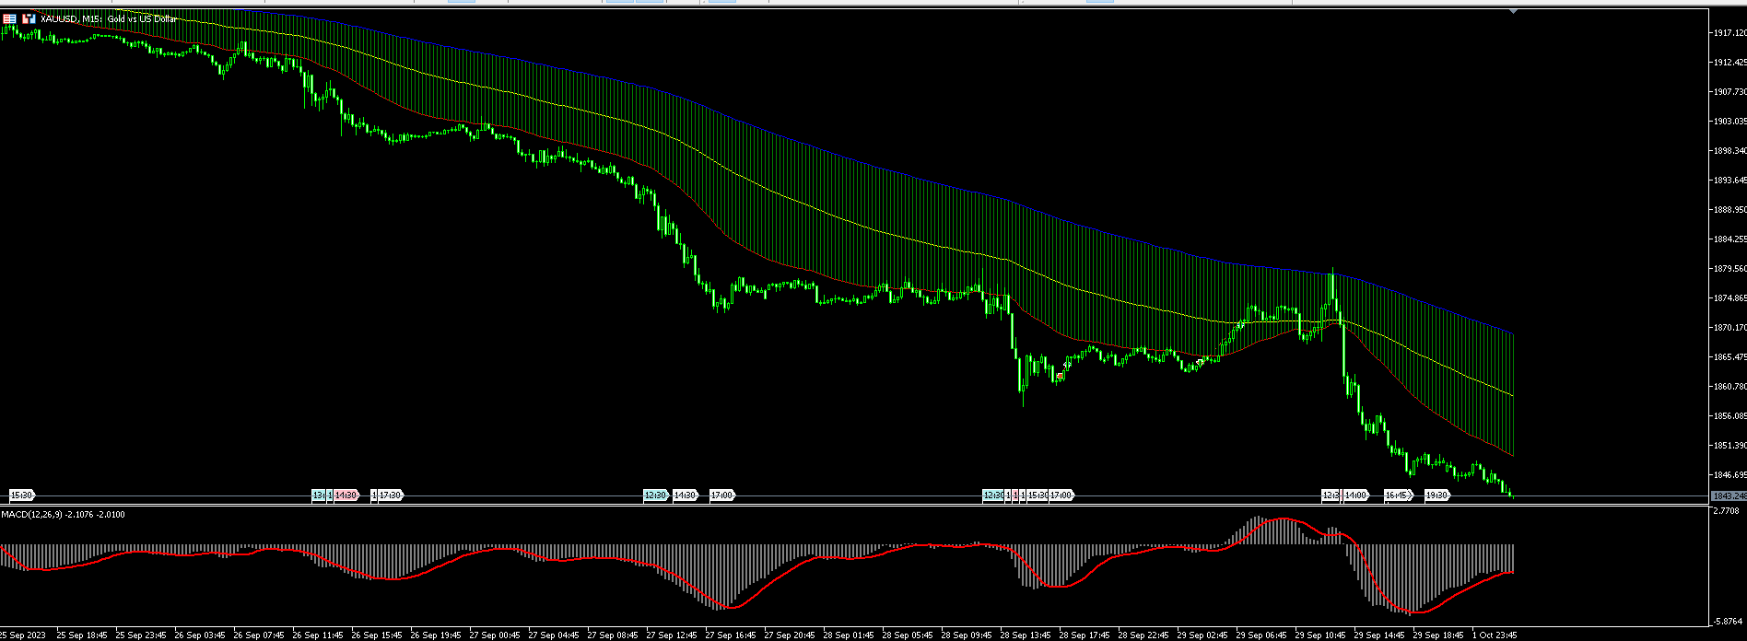Click the current price label 1843.248
This screenshot has width=1747, height=641.
point(1729,496)
